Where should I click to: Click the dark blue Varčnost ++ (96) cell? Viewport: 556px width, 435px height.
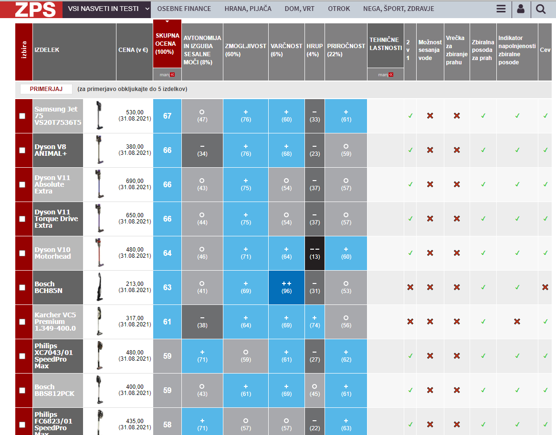[x=286, y=287]
